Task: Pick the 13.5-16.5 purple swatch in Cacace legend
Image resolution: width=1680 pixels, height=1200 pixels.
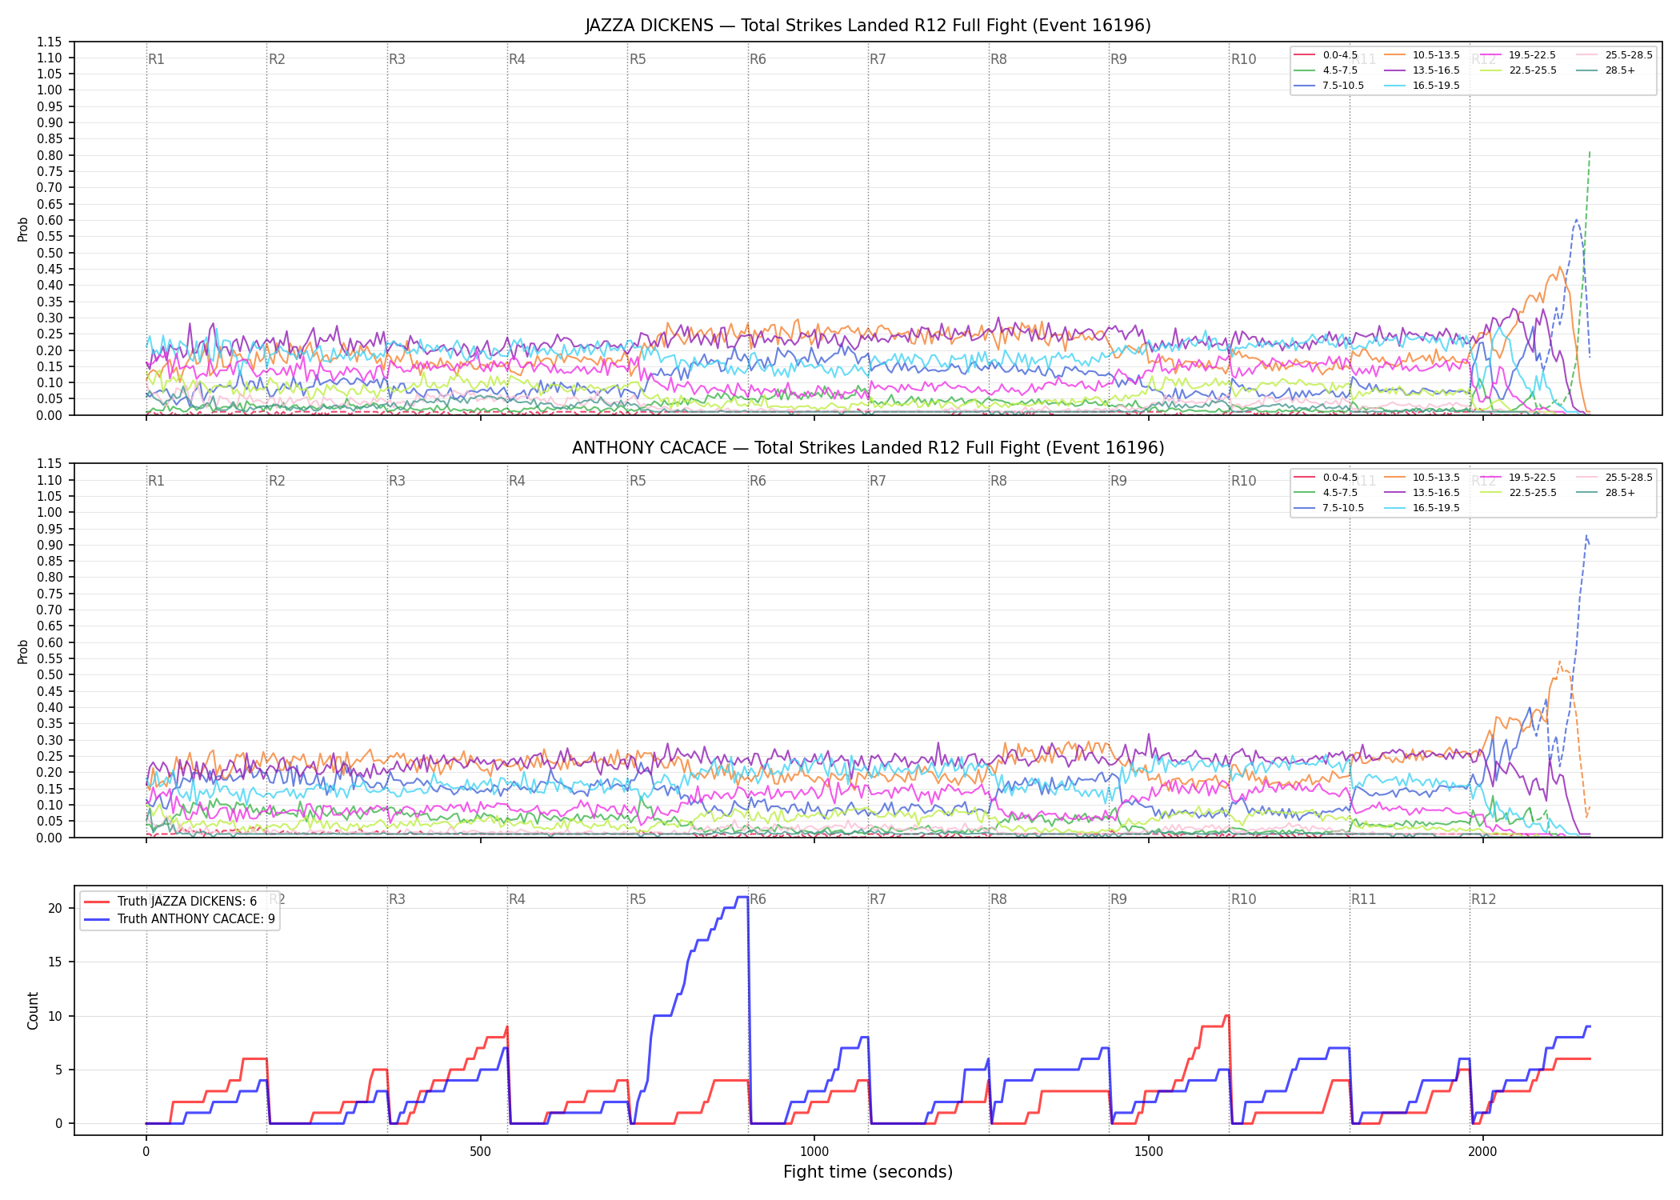Action: (x=1395, y=493)
